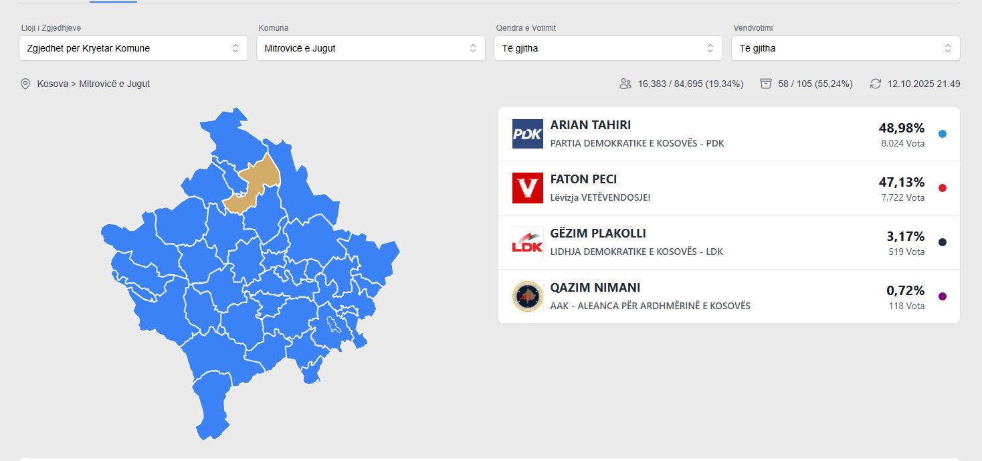Click the location pin icon
The image size is (982, 461).
click(25, 84)
